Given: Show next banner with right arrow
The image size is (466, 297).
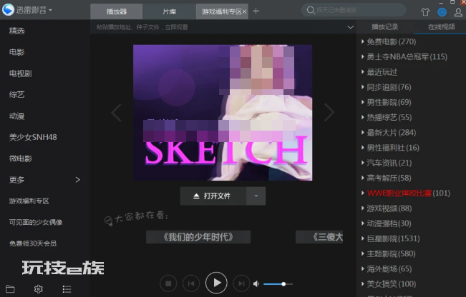Looking at the screenshot, I should click(329, 112).
